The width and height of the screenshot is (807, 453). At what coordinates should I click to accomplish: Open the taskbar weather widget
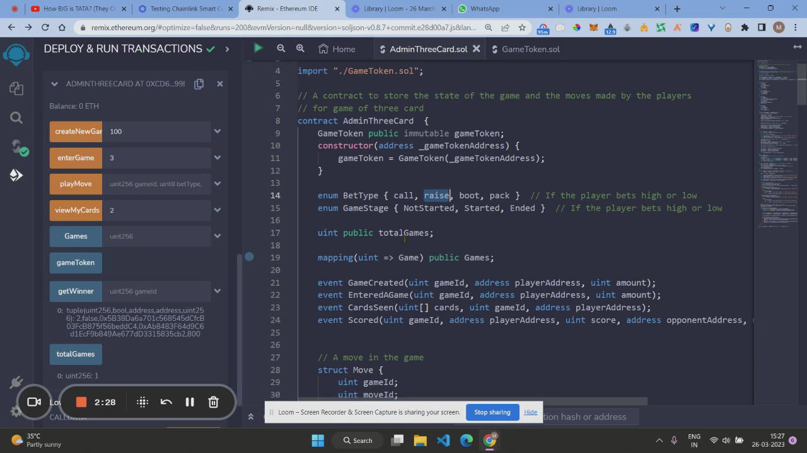37,440
